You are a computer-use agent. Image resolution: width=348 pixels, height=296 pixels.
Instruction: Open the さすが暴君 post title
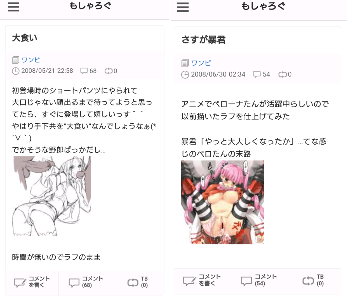pyautogui.click(x=203, y=40)
